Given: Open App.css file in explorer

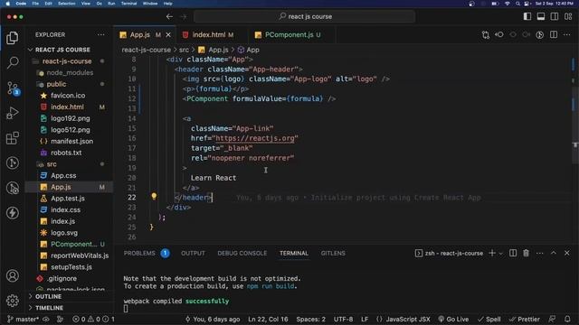Looking at the screenshot, I should click(x=63, y=175).
